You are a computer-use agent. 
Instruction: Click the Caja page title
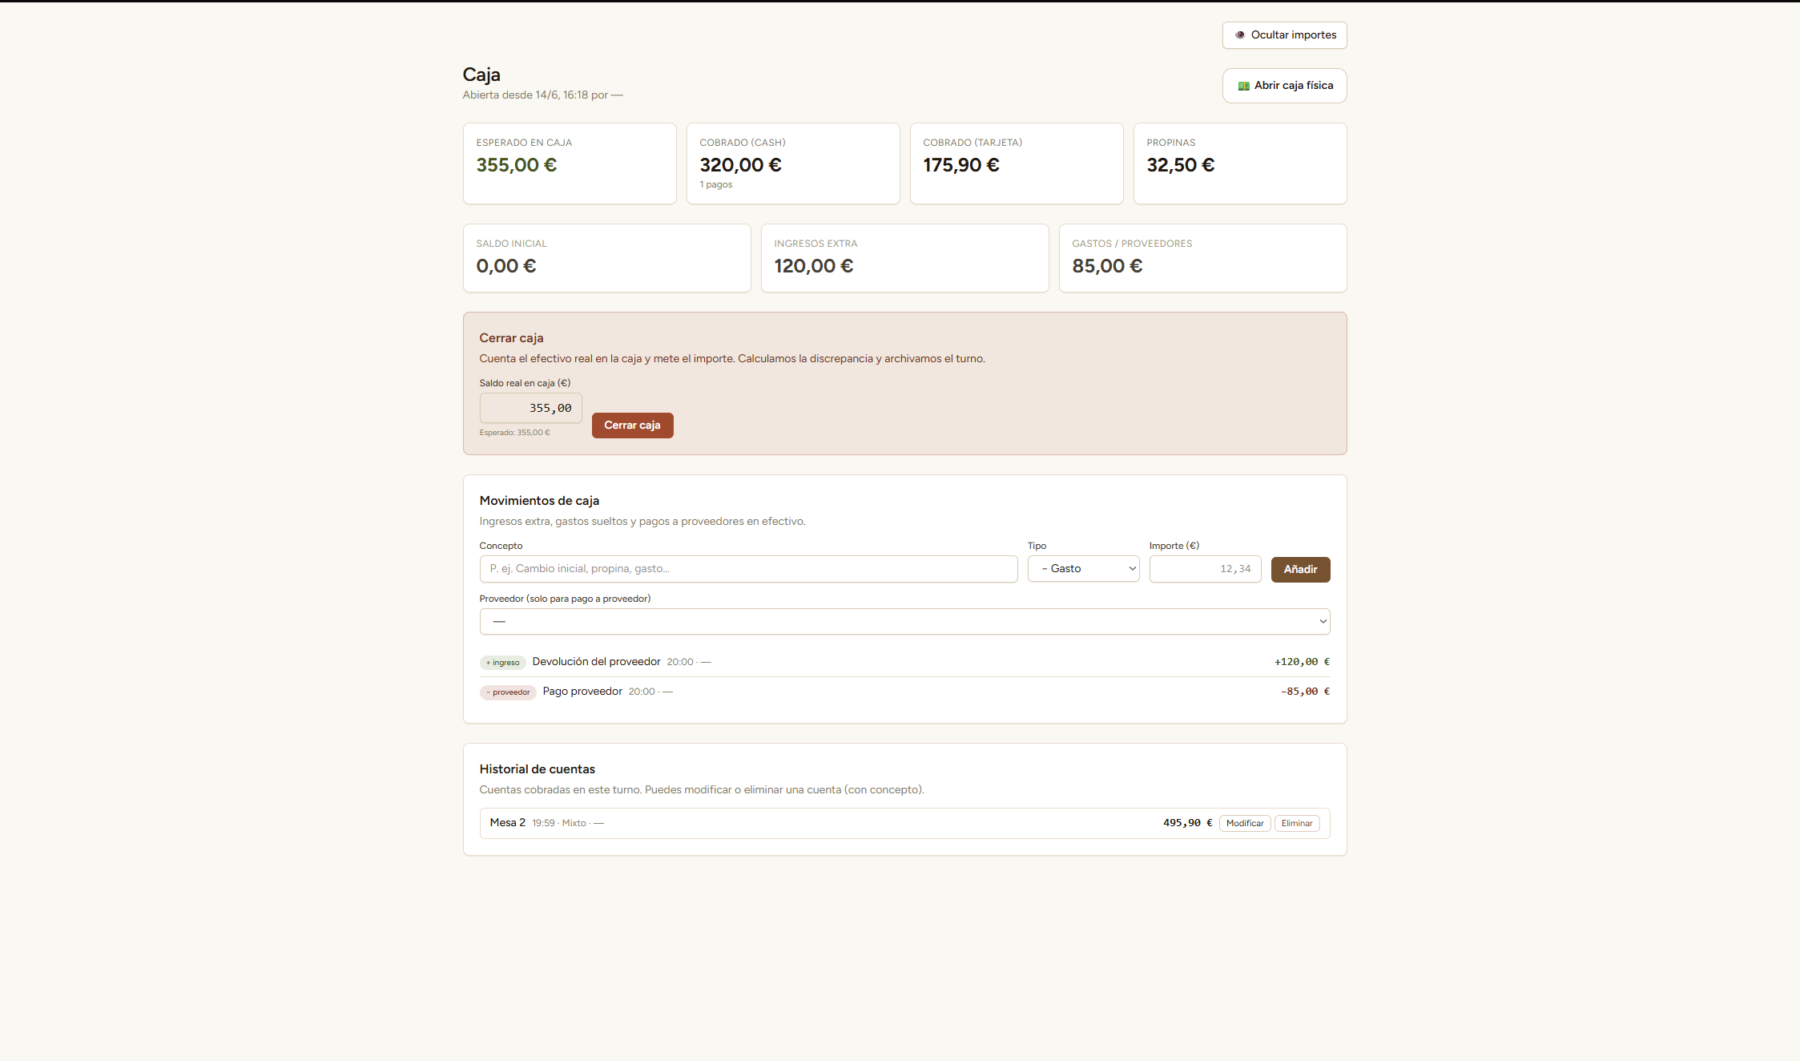click(481, 75)
